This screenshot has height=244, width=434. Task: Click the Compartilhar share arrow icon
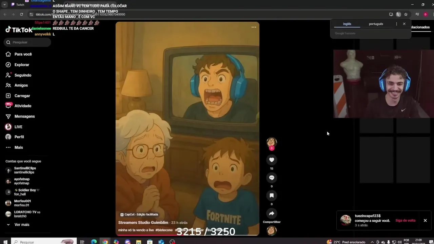[272, 213]
